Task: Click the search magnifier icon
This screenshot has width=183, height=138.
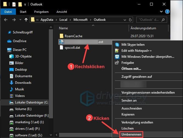Action: pos(163,20)
